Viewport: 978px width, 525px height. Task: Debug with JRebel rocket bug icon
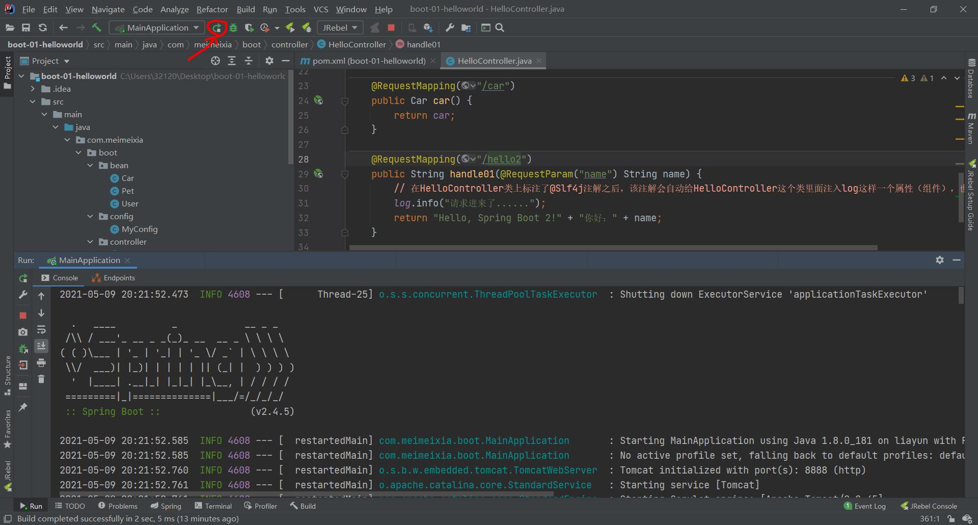306,28
